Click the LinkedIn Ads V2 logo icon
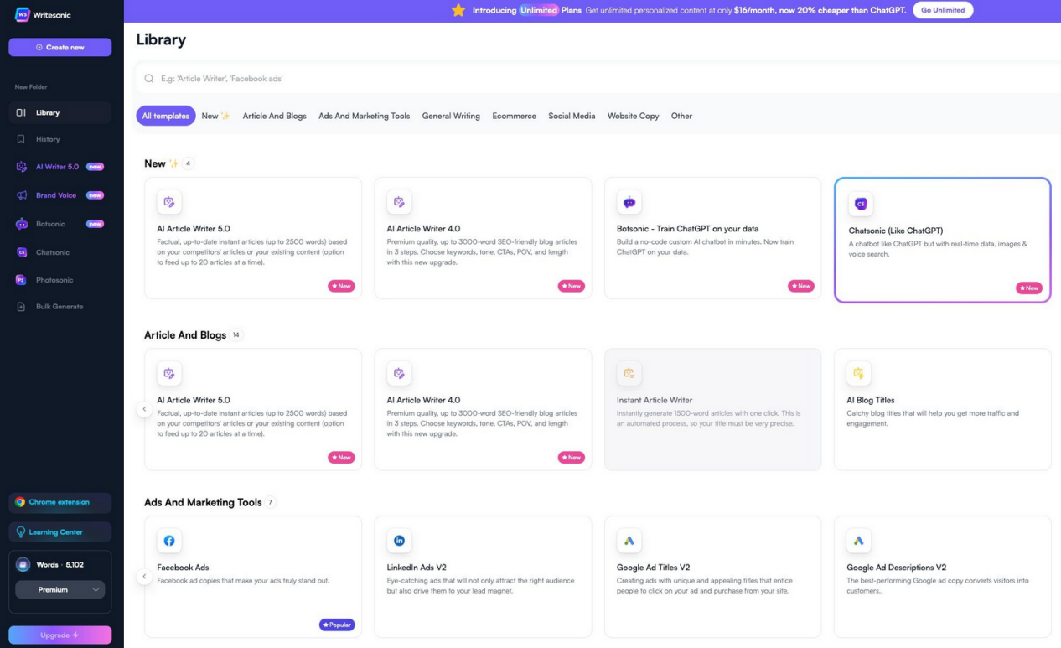The width and height of the screenshot is (1061, 648). coord(399,541)
